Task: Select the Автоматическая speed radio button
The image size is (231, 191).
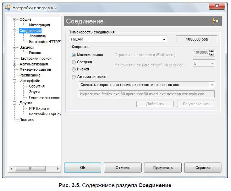Action: pyautogui.click(x=73, y=77)
